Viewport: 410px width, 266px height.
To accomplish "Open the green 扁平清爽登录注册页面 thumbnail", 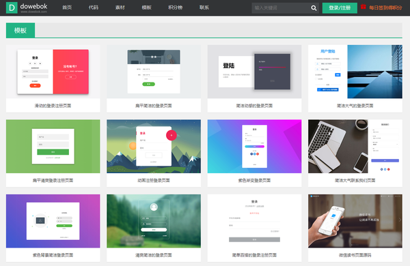I will [53, 146].
